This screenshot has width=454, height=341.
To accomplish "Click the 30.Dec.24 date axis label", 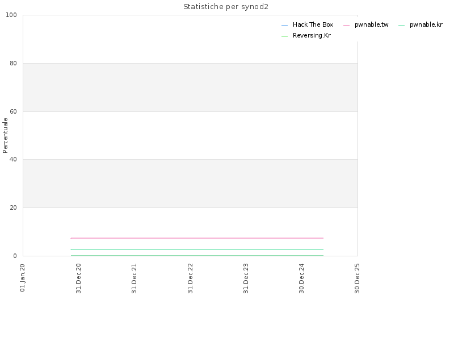I will [x=301, y=278].
